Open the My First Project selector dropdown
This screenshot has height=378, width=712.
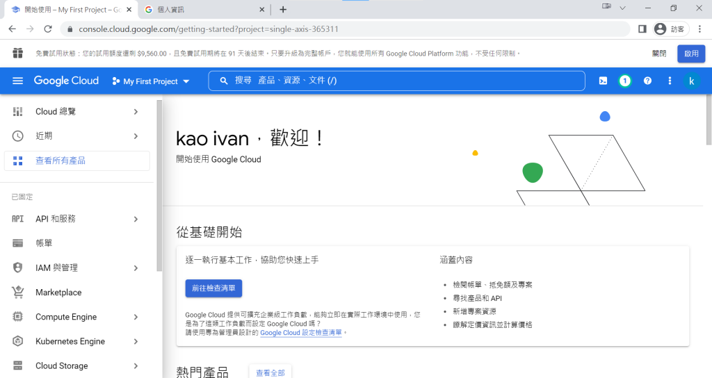coord(151,81)
